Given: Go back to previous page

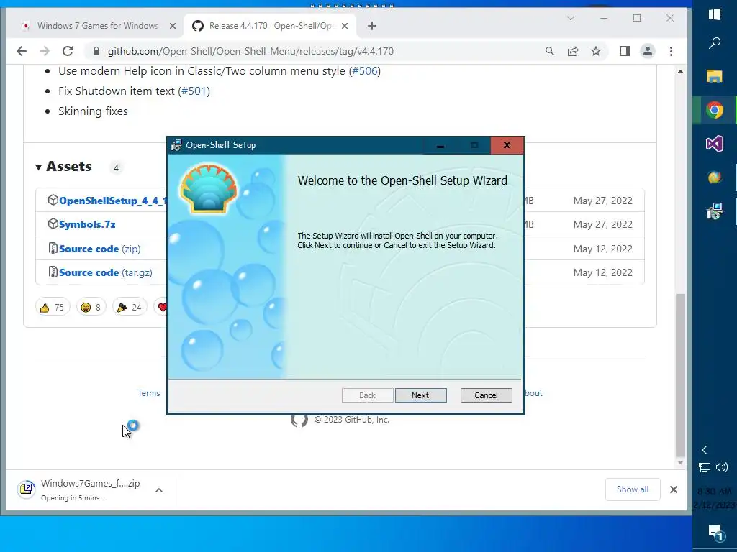Looking at the screenshot, I should point(22,51).
